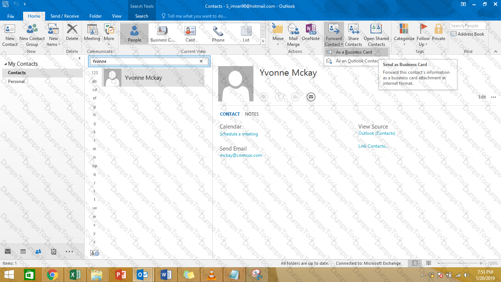
Task: Open the Contacts folder
Action: [43, 73]
